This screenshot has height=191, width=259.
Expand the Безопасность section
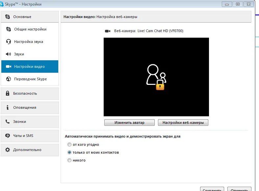[x=30, y=93]
